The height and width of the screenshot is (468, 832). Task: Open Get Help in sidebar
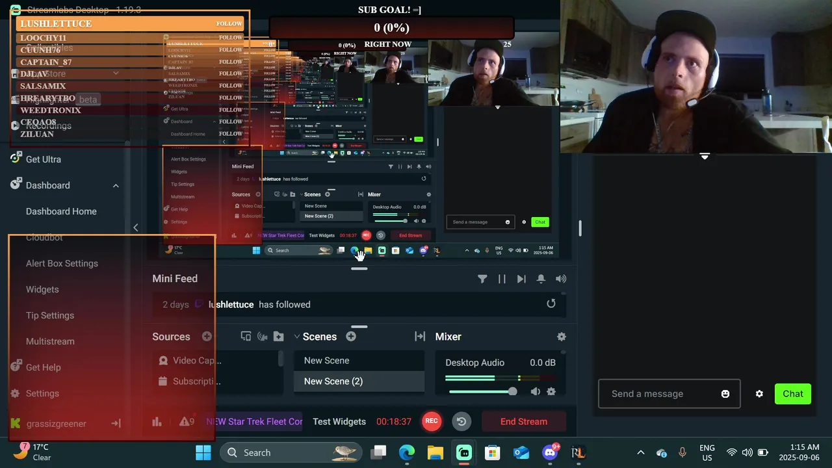(x=43, y=367)
